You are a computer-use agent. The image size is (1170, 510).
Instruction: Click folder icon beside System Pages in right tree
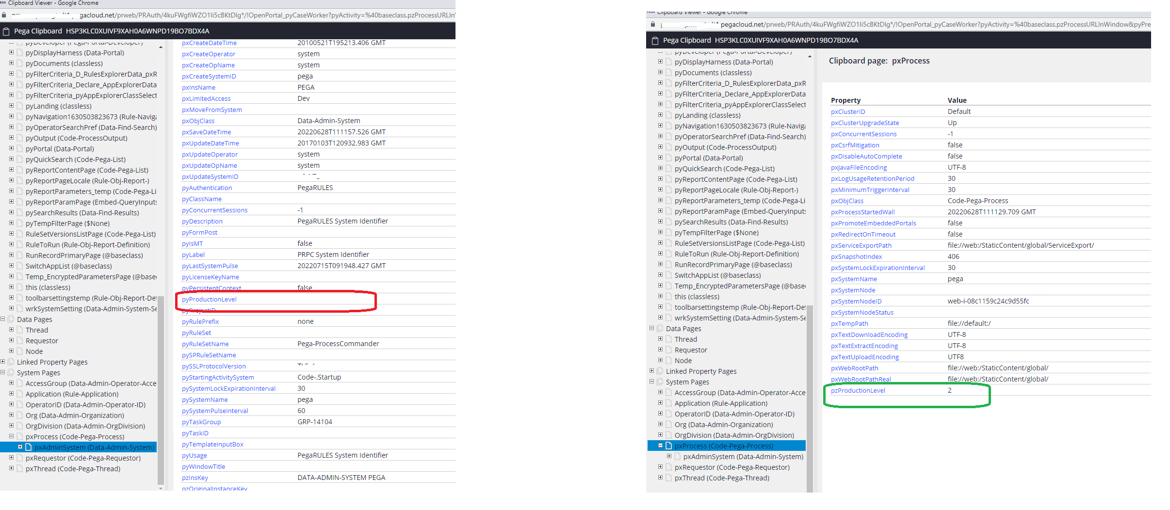pos(660,382)
